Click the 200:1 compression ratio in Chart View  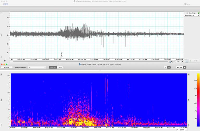[x=178, y=62]
